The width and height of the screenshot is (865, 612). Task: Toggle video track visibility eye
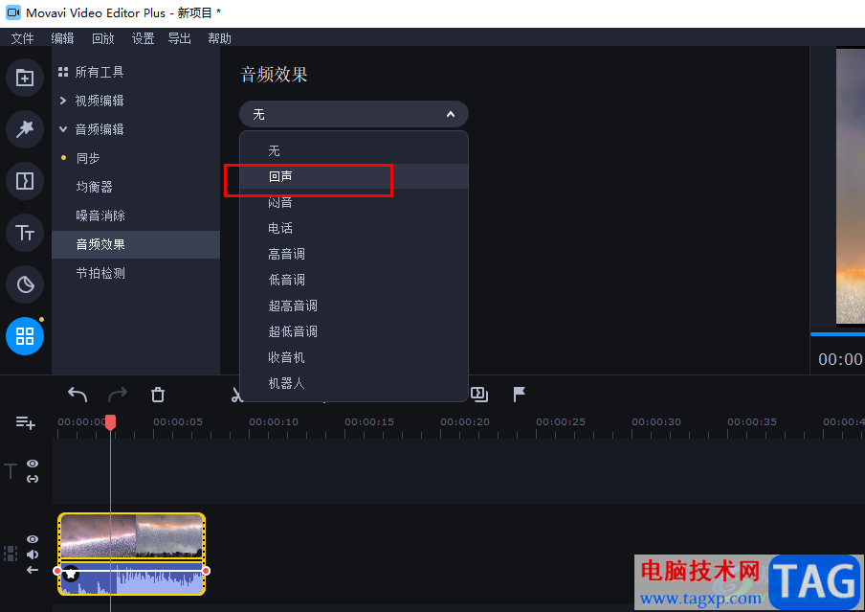[33, 539]
